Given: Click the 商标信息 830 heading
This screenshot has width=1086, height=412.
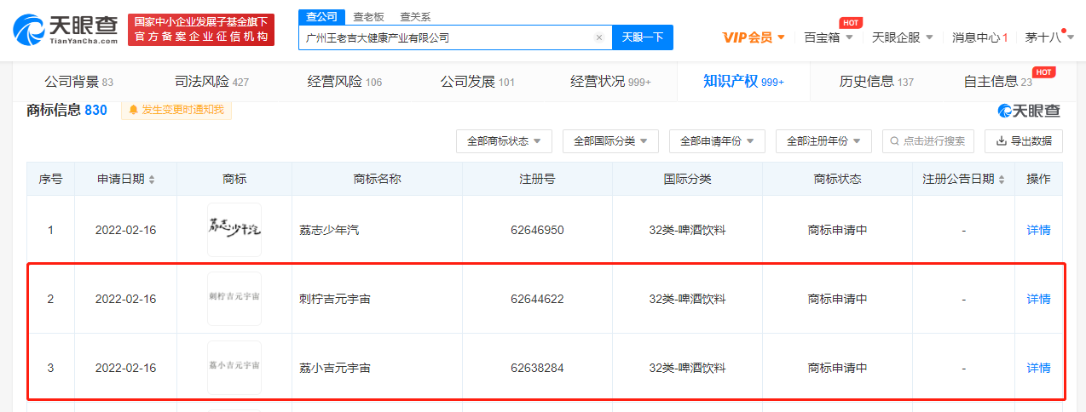Looking at the screenshot, I should point(67,110).
